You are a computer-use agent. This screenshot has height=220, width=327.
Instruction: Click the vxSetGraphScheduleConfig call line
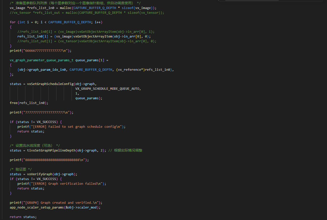(53, 84)
